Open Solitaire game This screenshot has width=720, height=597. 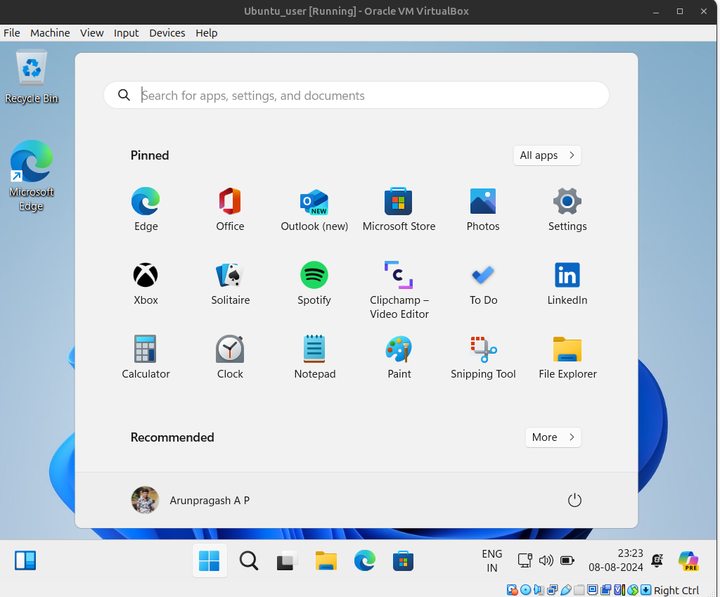230,283
